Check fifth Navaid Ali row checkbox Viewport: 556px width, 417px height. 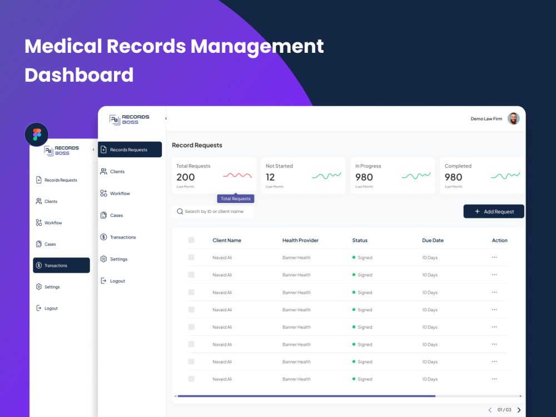191,327
